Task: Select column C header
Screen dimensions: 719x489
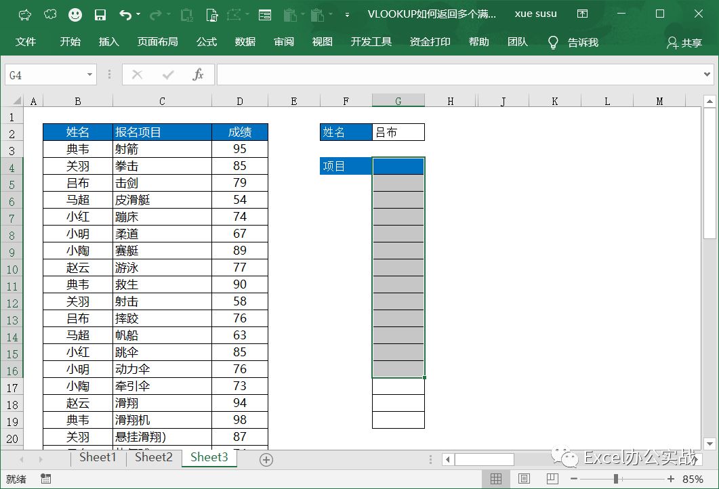Action: coord(162,101)
